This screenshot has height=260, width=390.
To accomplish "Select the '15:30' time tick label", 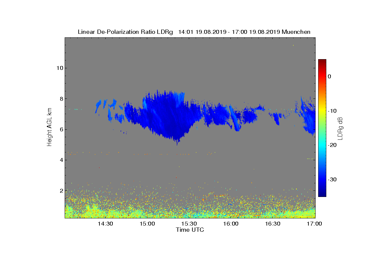I will [x=189, y=224].
